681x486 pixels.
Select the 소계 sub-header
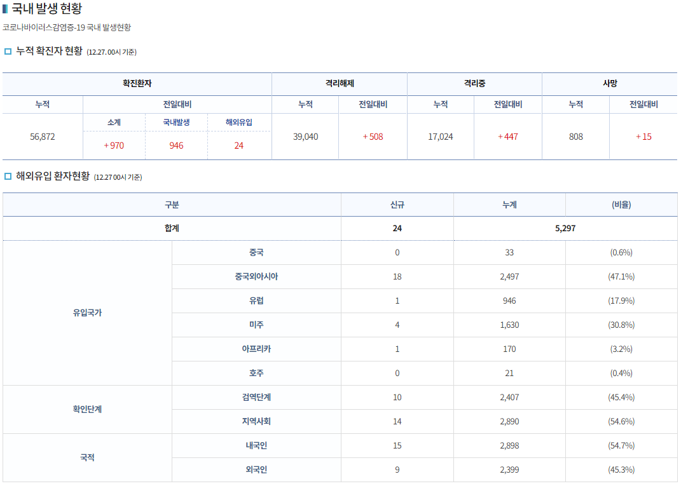pyautogui.click(x=114, y=123)
